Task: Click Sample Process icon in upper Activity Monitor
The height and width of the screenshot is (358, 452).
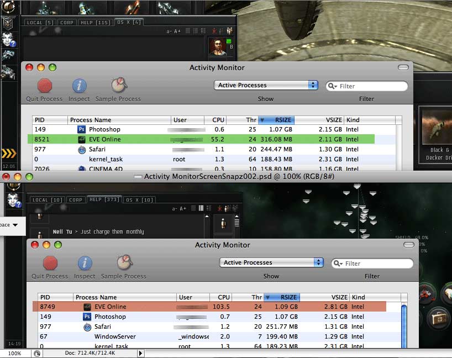Action: pos(119,85)
